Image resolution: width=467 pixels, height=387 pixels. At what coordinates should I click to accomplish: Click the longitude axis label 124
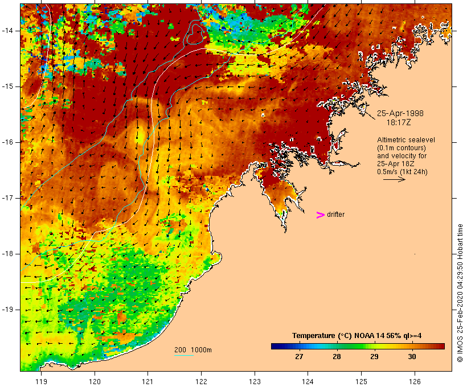tap(308, 381)
